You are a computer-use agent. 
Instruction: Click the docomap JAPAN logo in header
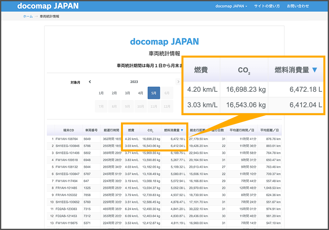click(48, 6)
